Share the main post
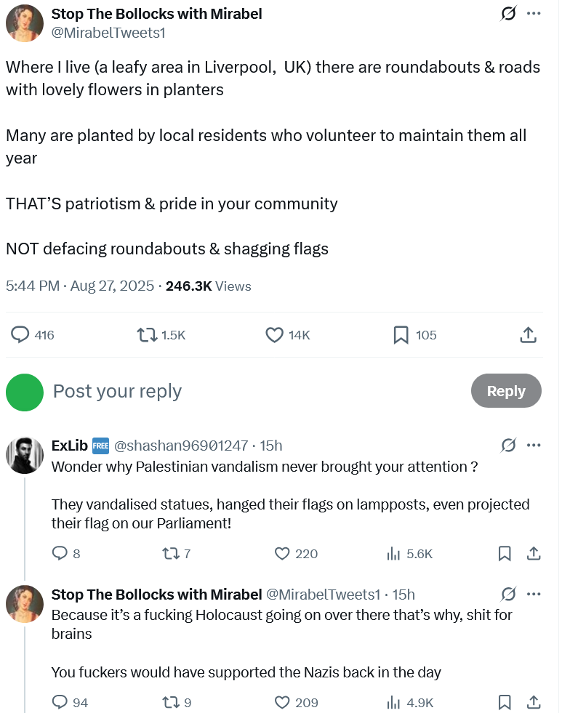The image size is (562, 713). (x=529, y=335)
